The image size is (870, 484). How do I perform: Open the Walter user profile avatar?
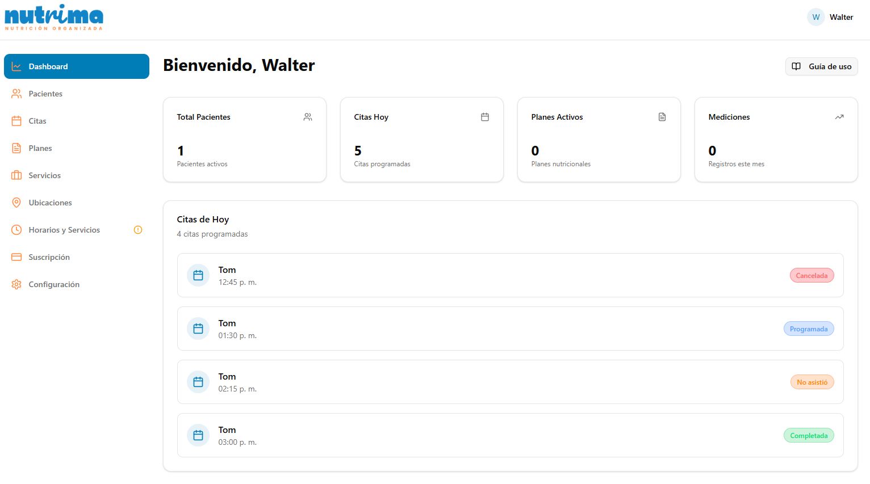(x=815, y=17)
